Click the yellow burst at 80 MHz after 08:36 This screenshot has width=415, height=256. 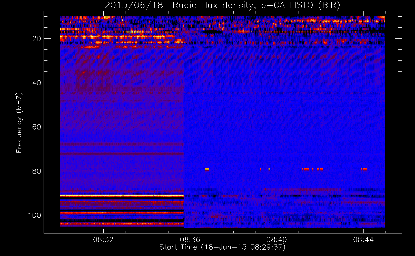click(x=207, y=169)
